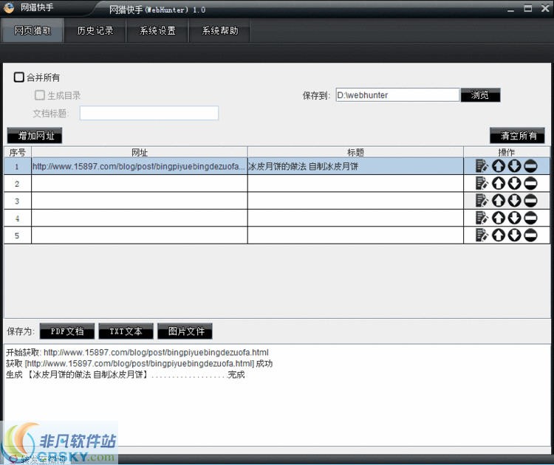Enable the 合并所有 checkbox
This screenshot has width=554, height=465.
tap(18, 77)
